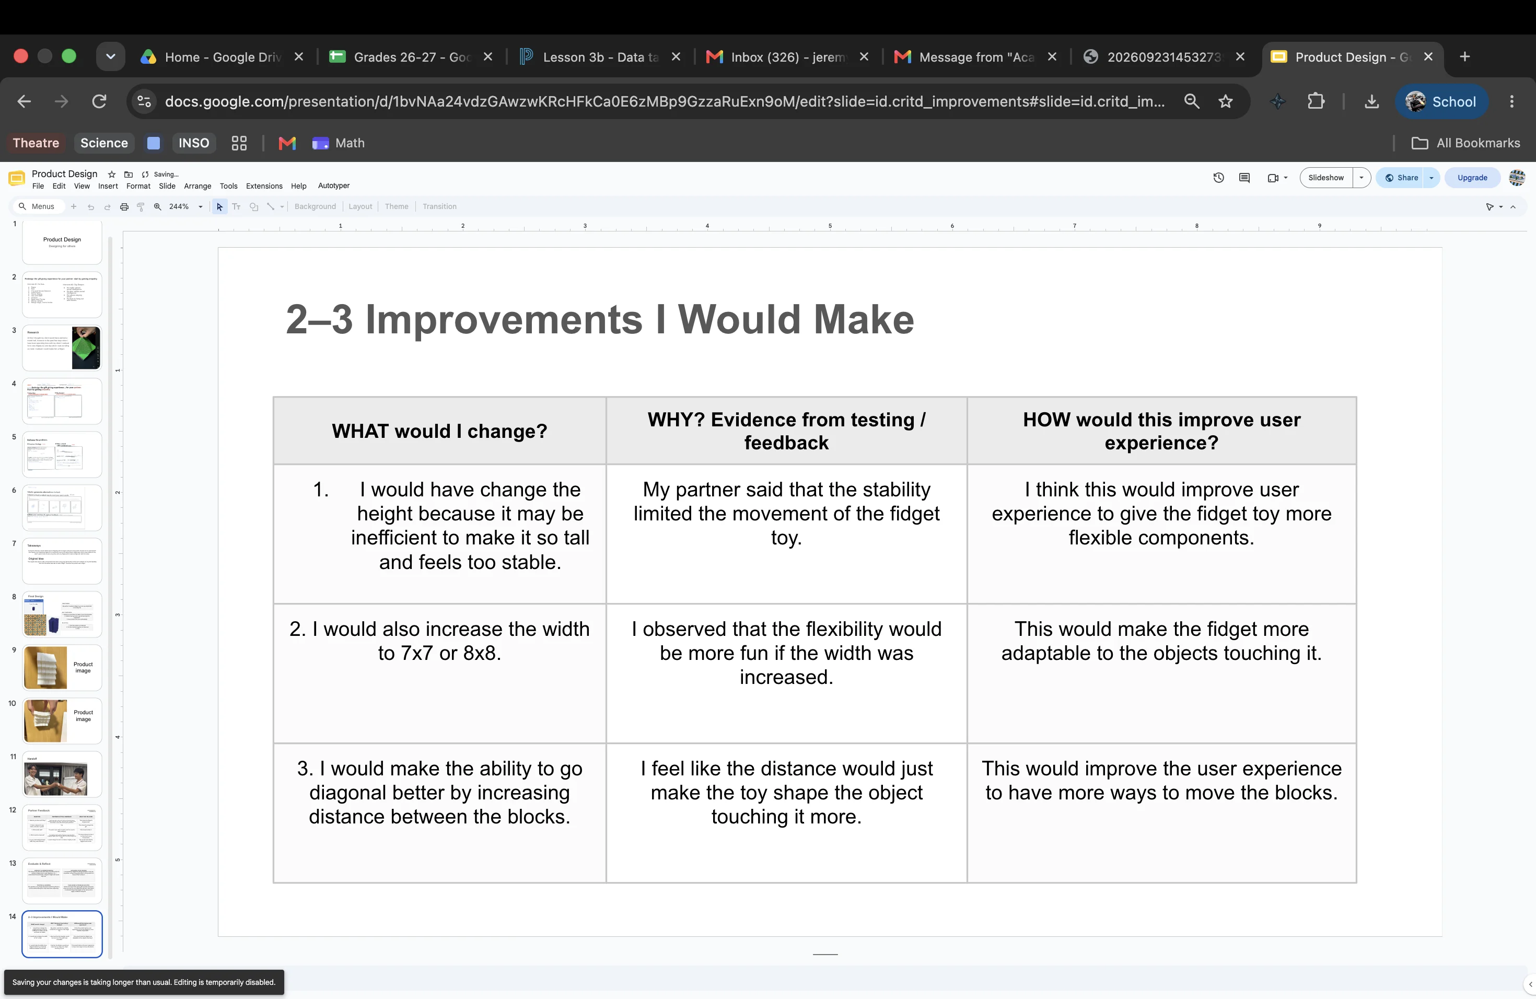The height and width of the screenshot is (999, 1536).
Task: Open the Share options dropdown arrow
Action: pos(1432,178)
